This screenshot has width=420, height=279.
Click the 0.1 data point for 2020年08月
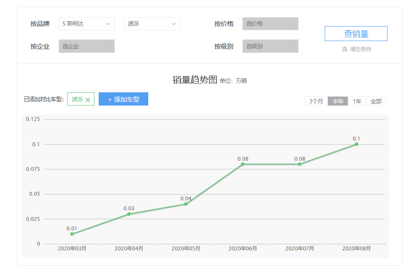(356, 144)
